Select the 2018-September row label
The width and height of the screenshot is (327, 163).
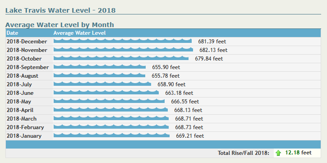click(x=28, y=67)
